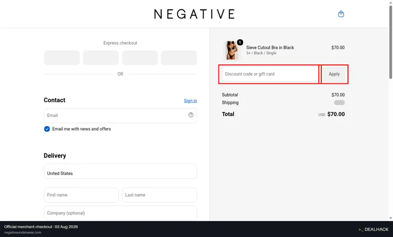This screenshot has width=393, height=237.
Task: Click the first express checkout button
Action: 62,58
